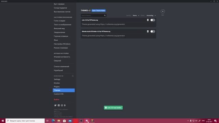This screenshot has height=123, width=219.
Task: Open the Mail app from taskbar
Action: pyautogui.click(x=70, y=121)
